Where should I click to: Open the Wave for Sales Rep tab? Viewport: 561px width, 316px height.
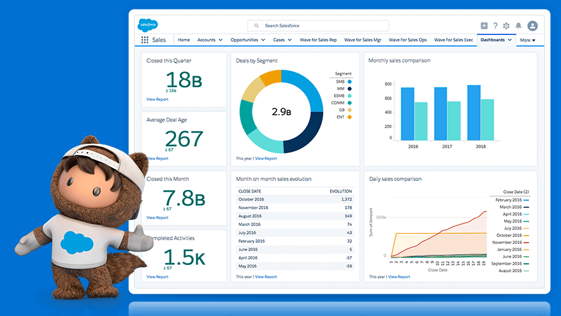(x=318, y=40)
